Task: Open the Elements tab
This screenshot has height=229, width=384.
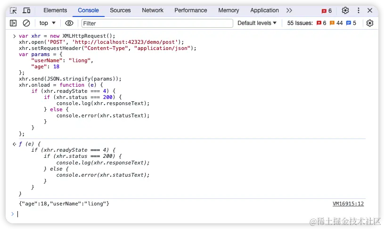Action: 55,10
